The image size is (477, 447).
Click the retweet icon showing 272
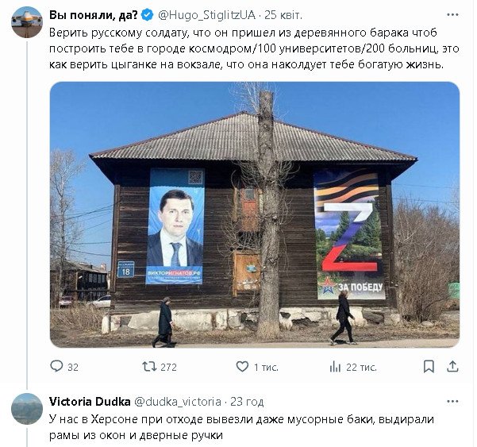point(149,367)
